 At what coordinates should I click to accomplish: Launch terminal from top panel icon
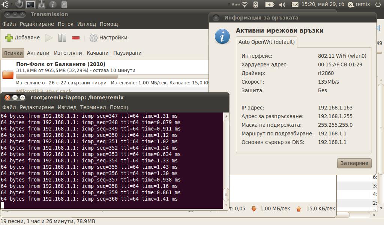pyautogui.click(x=30, y=4)
